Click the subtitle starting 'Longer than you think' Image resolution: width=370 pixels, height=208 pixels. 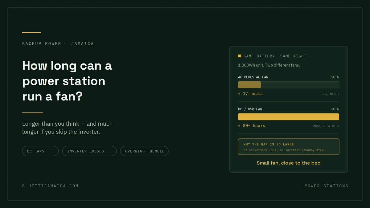pyautogui.click(x=68, y=128)
